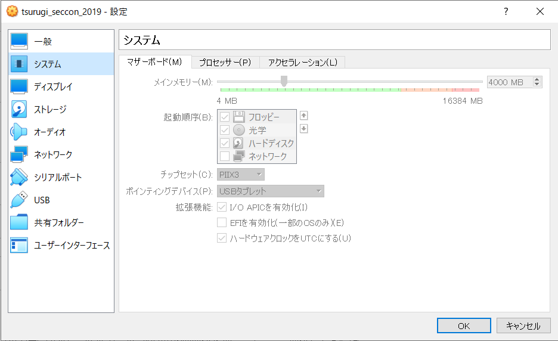The image size is (558, 341).
Task: Open ストレージ settings category
Action: 61,109
